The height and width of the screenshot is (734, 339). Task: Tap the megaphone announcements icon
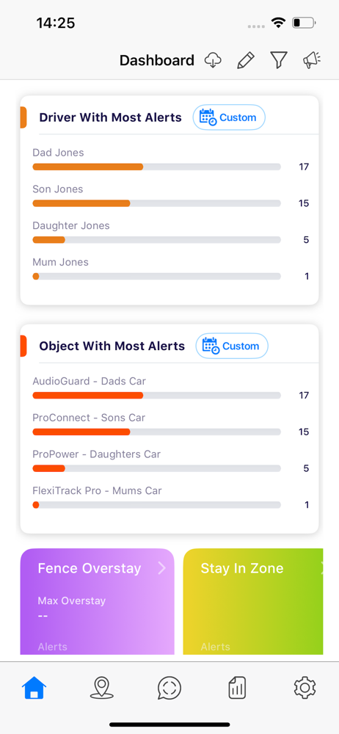(311, 60)
